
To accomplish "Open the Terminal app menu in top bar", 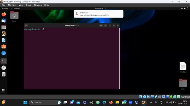I will pos(15,9).
